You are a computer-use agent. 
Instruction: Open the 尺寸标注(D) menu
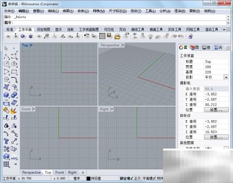point(118,11)
